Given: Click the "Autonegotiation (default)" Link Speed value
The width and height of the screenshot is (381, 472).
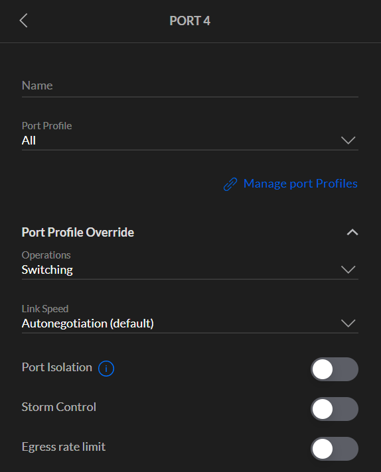Looking at the screenshot, I should coord(88,324).
